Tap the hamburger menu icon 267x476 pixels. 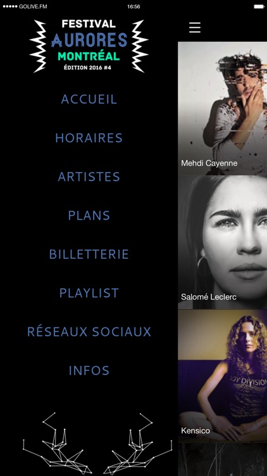click(195, 27)
